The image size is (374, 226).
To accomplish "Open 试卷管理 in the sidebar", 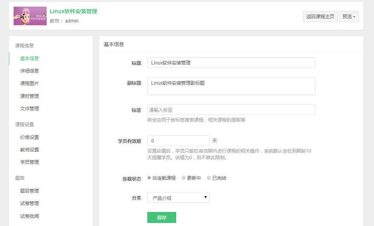I will (30, 203).
